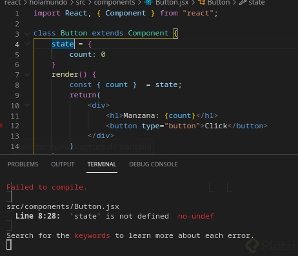Click the {count} expression on line 11

click(x=180, y=115)
